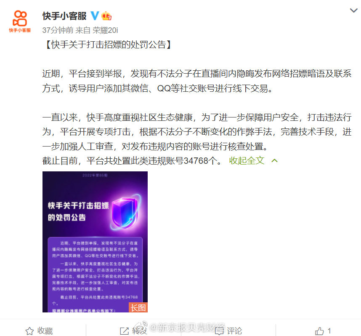Click the 37分钟前 timestamp link
361x336 pixels.
pos(58,30)
